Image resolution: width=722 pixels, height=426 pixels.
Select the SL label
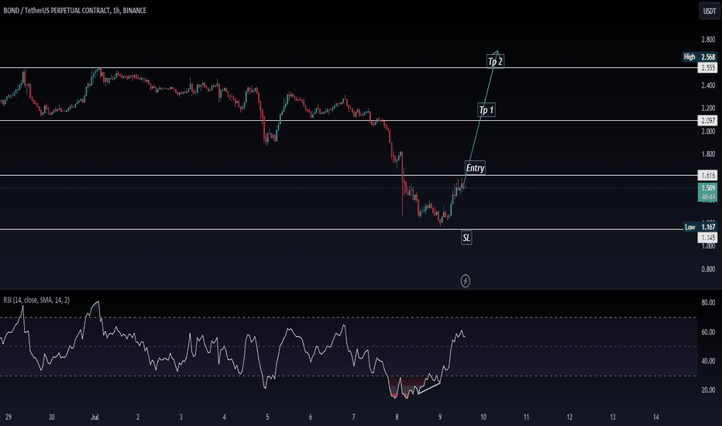(466, 238)
